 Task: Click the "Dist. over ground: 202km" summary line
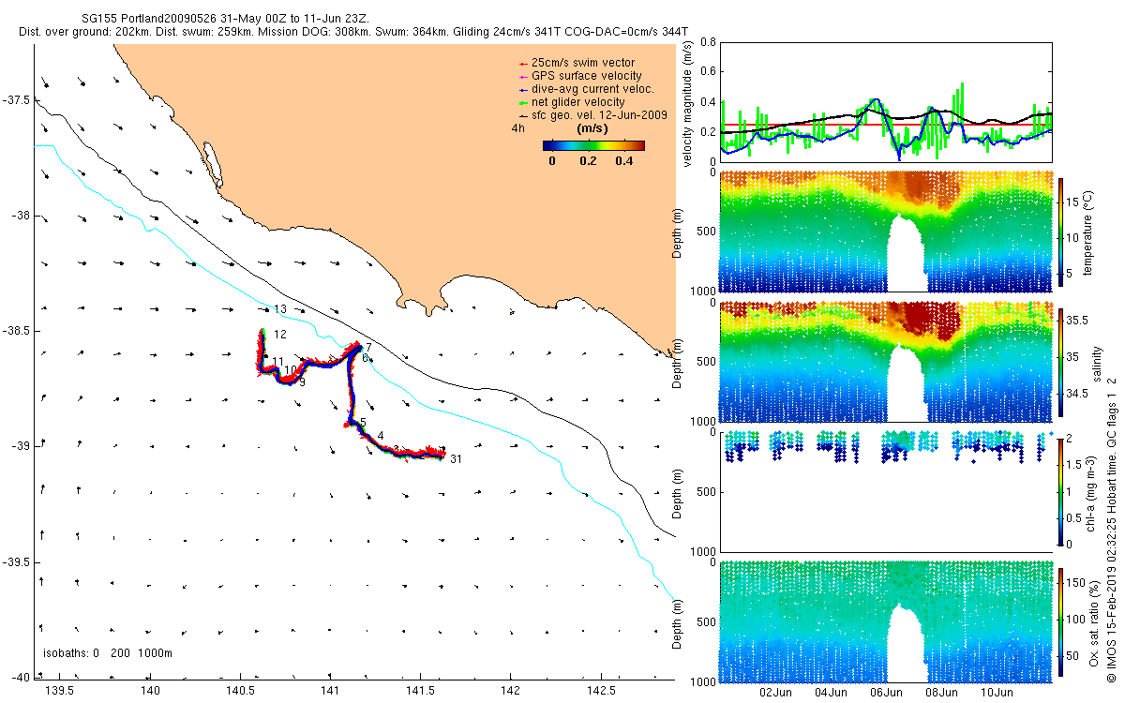(x=352, y=32)
